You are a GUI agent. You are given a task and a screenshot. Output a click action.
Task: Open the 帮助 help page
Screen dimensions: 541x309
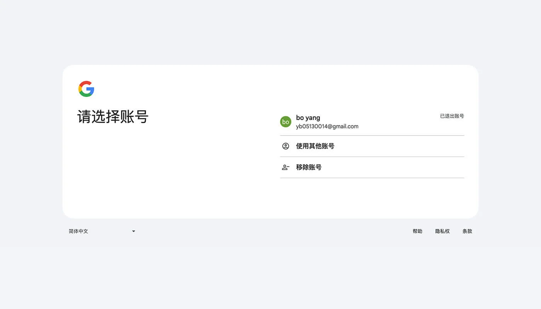click(x=417, y=231)
